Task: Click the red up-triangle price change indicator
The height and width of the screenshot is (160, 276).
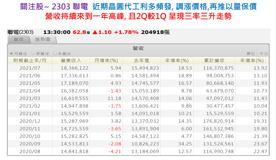Action: tap(95, 32)
